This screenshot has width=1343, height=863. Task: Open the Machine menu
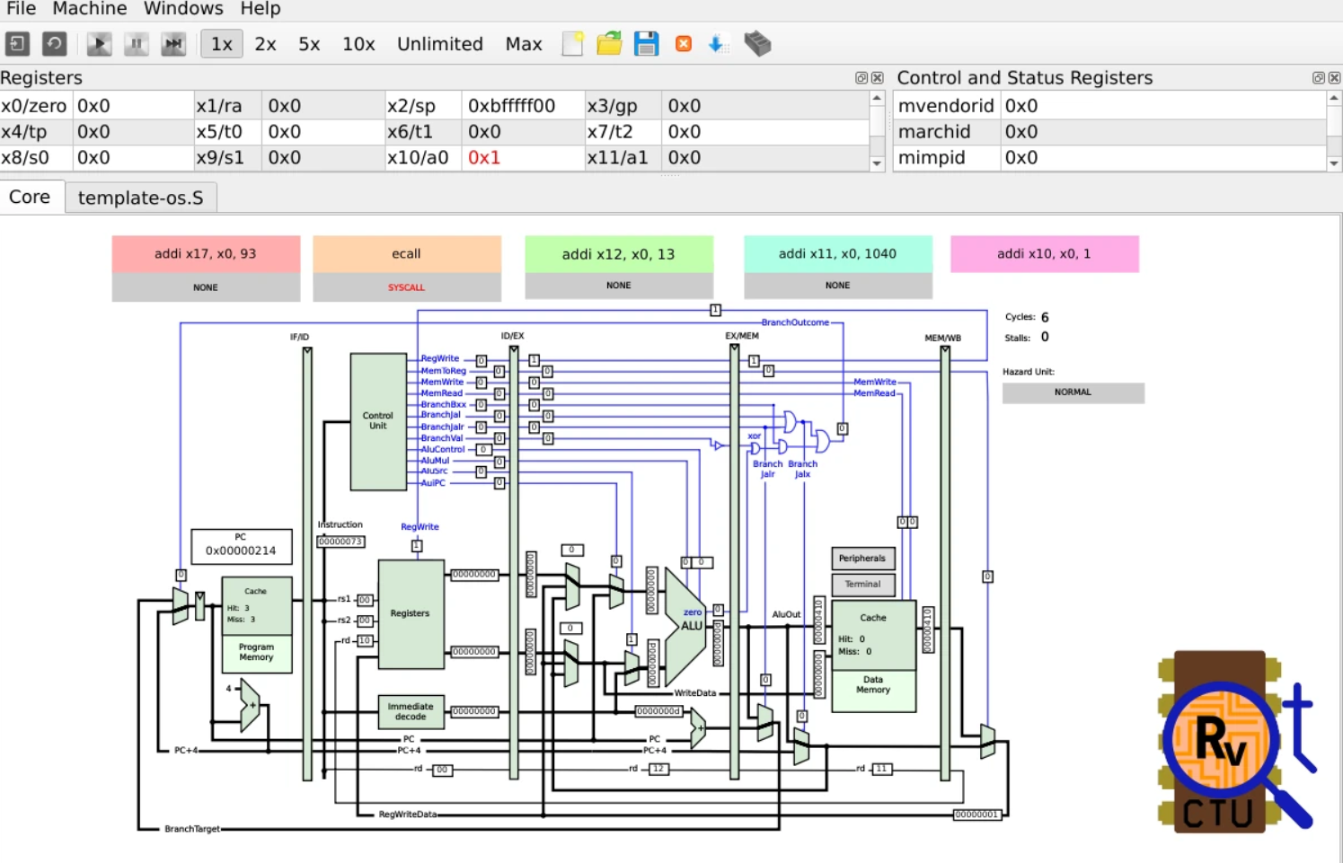(x=90, y=9)
